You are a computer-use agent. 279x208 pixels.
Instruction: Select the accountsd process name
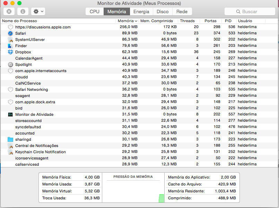(x=25, y=133)
